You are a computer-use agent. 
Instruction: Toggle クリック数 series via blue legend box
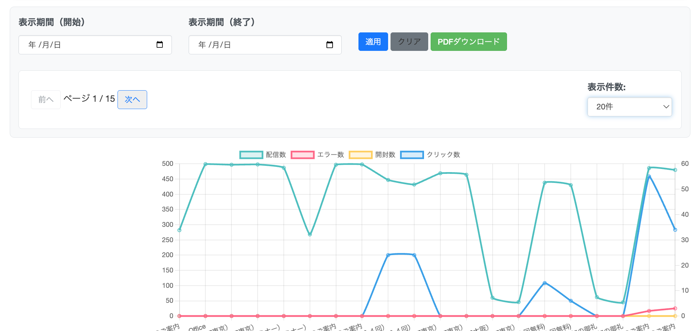click(x=412, y=155)
